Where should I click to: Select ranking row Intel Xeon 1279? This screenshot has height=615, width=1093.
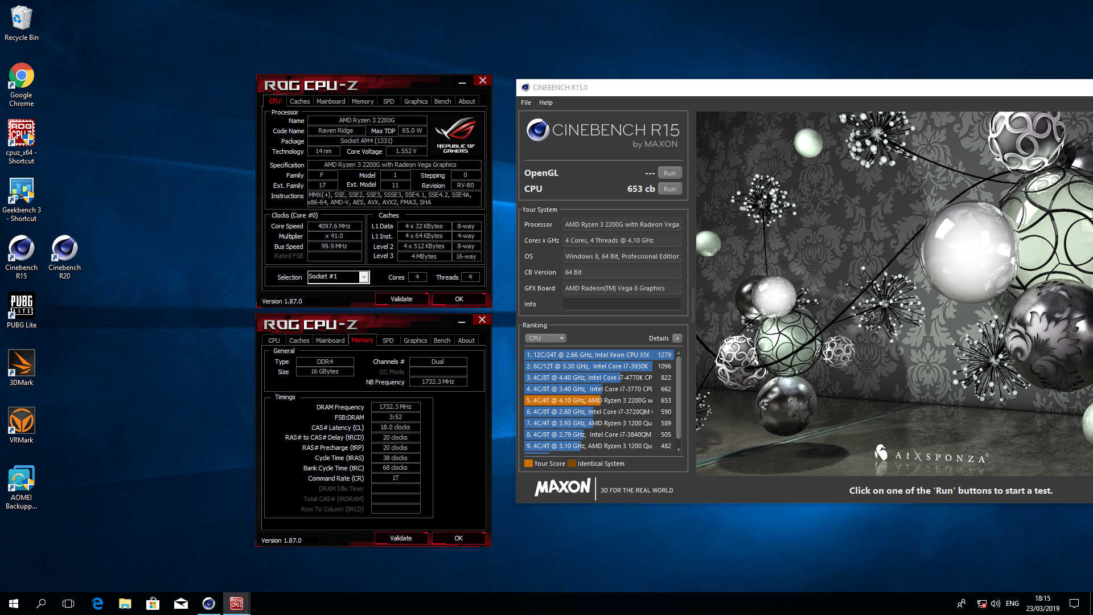click(x=599, y=355)
